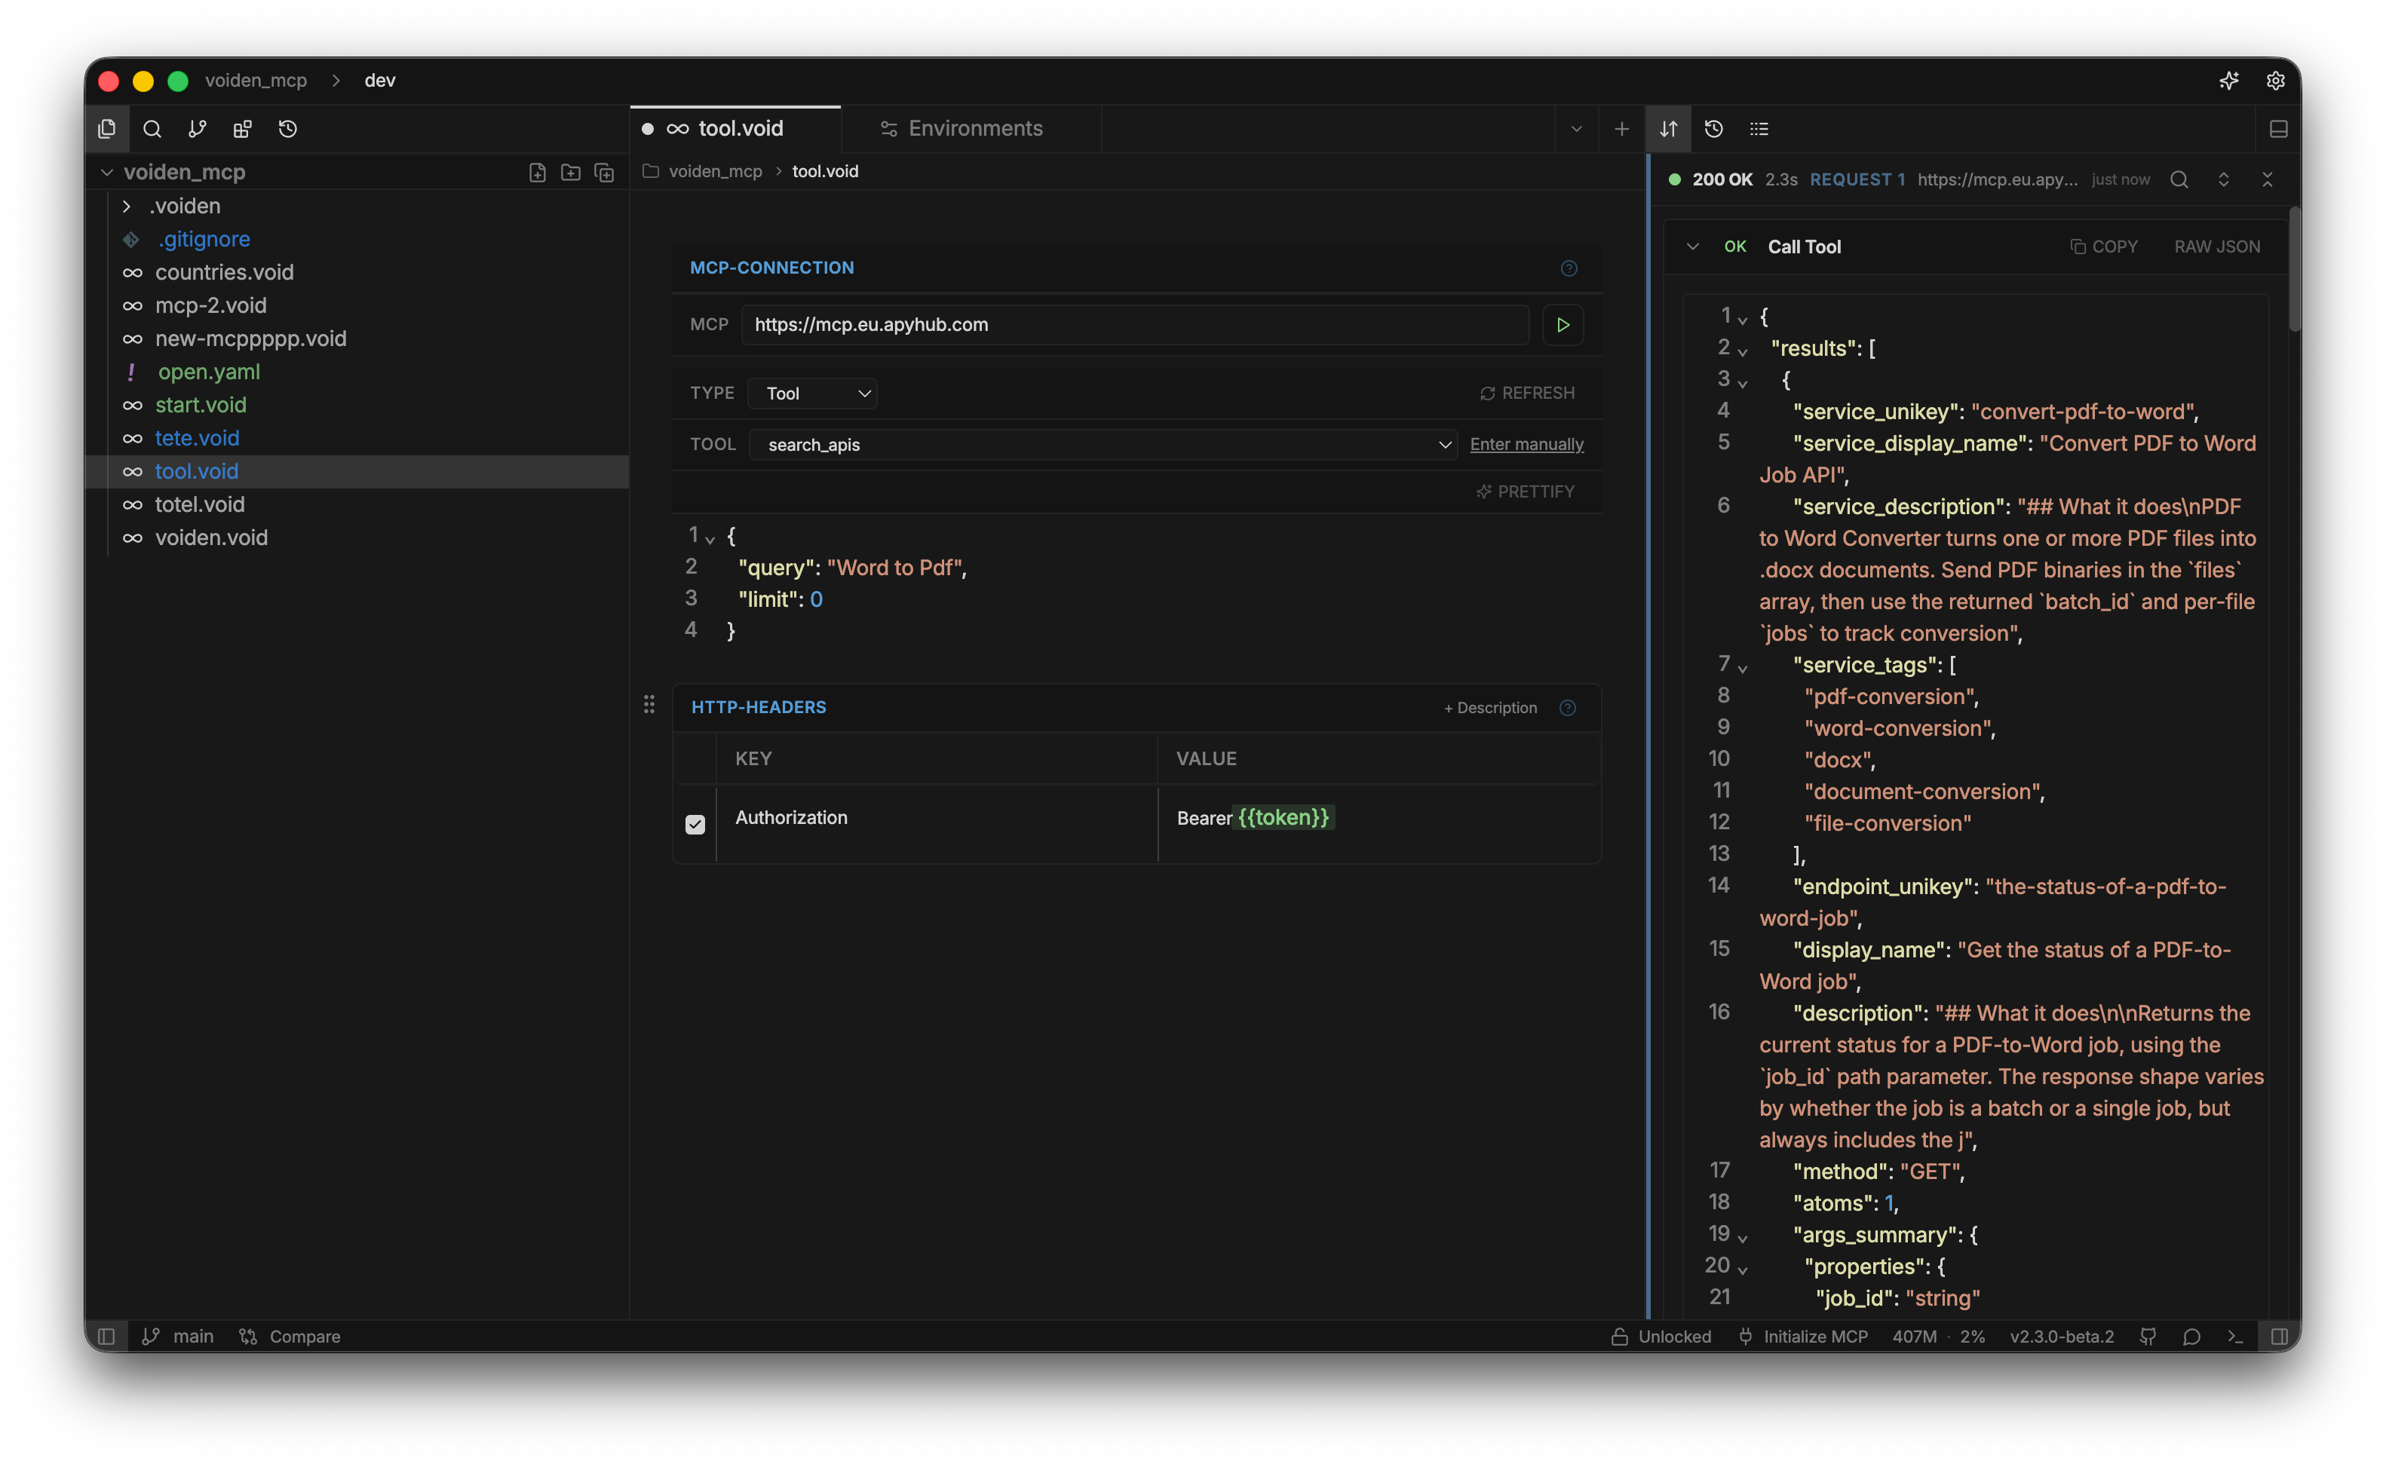This screenshot has width=2386, height=1464.
Task: Expand the .voiden folder
Action: pyautogui.click(x=126, y=207)
